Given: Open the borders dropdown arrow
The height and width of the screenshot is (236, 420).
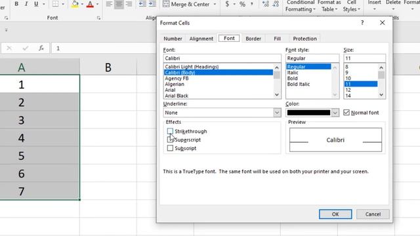Looking at the screenshot, I should click(63, 4).
